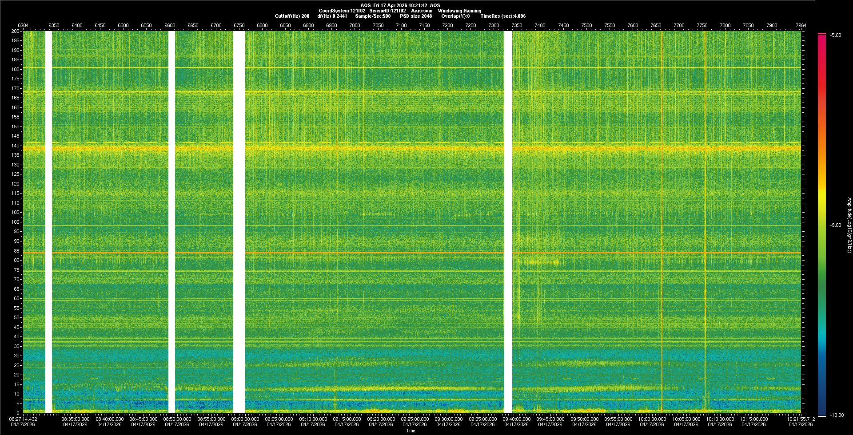Click the 7000 tick on top axis

click(x=355, y=26)
